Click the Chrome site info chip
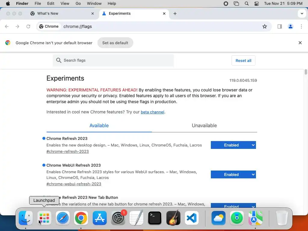 coord(49,26)
